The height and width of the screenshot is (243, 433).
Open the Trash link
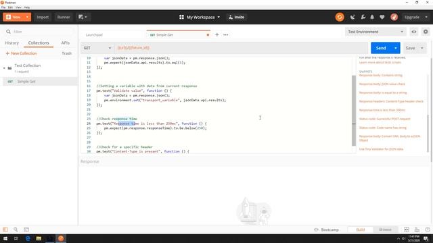coord(66,53)
